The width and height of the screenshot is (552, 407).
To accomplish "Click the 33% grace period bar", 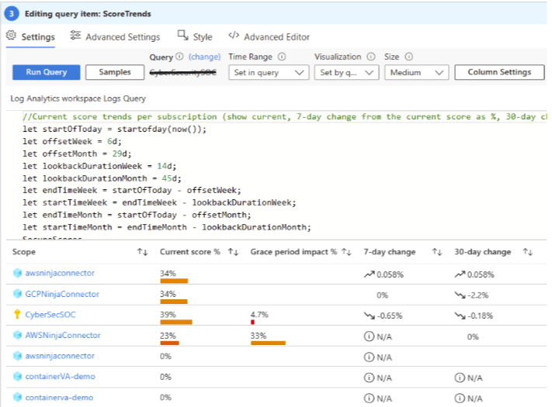I will pyautogui.click(x=268, y=343).
